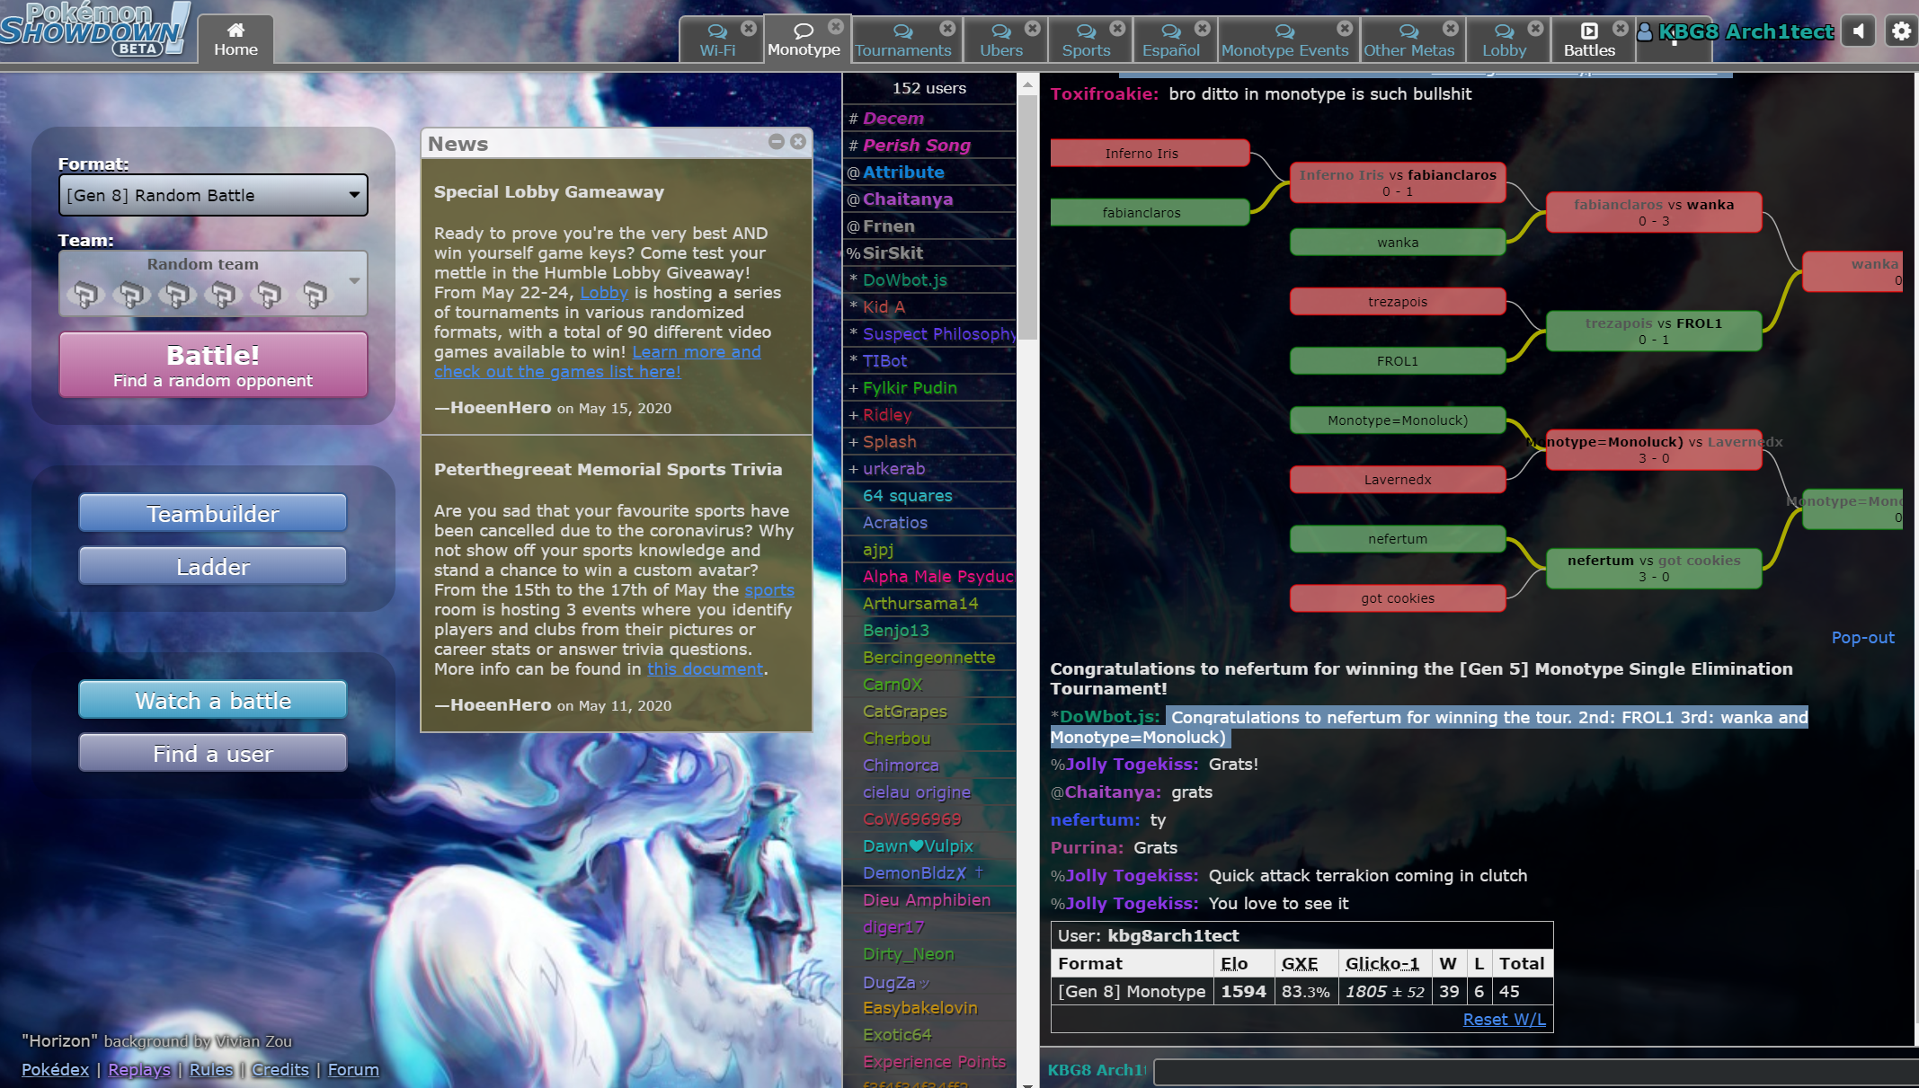This screenshot has width=1919, height=1088.
Task: Click the bracket Pop-out link
Action: click(1862, 637)
